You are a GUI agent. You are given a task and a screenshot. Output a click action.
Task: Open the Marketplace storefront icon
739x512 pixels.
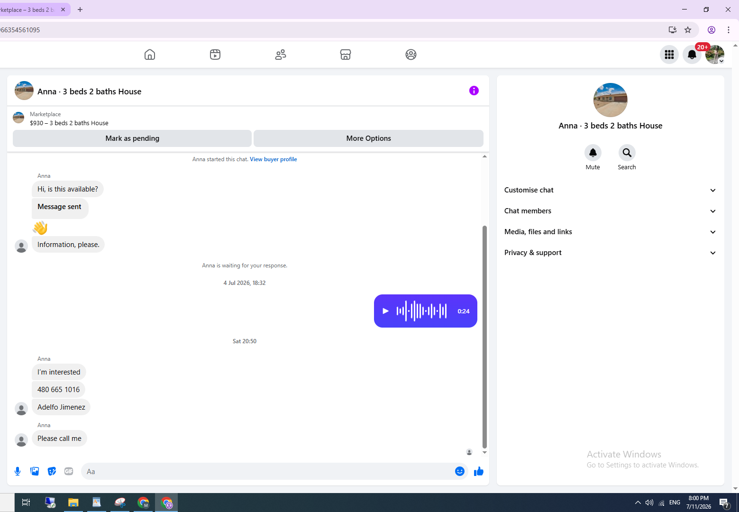(x=346, y=55)
